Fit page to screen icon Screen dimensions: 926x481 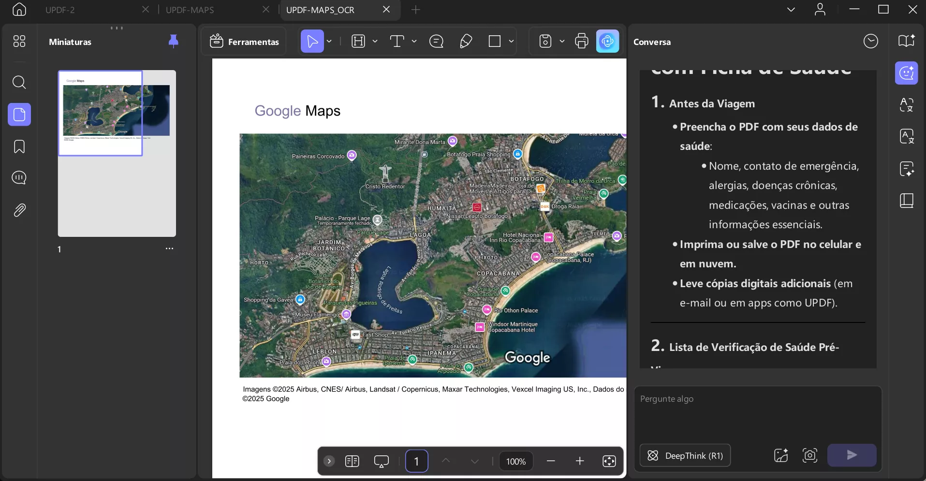pos(609,461)
